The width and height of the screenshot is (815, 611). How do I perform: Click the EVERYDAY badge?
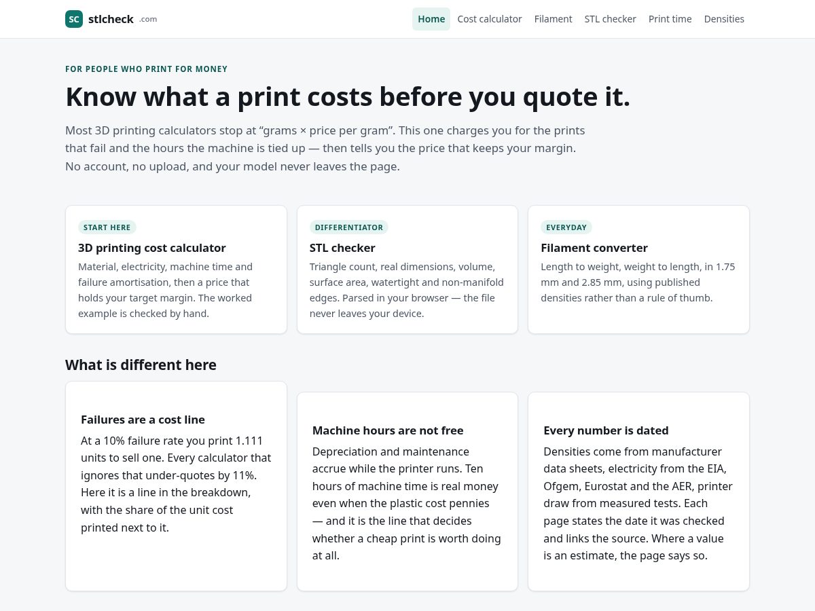click(x=566, y=227)
